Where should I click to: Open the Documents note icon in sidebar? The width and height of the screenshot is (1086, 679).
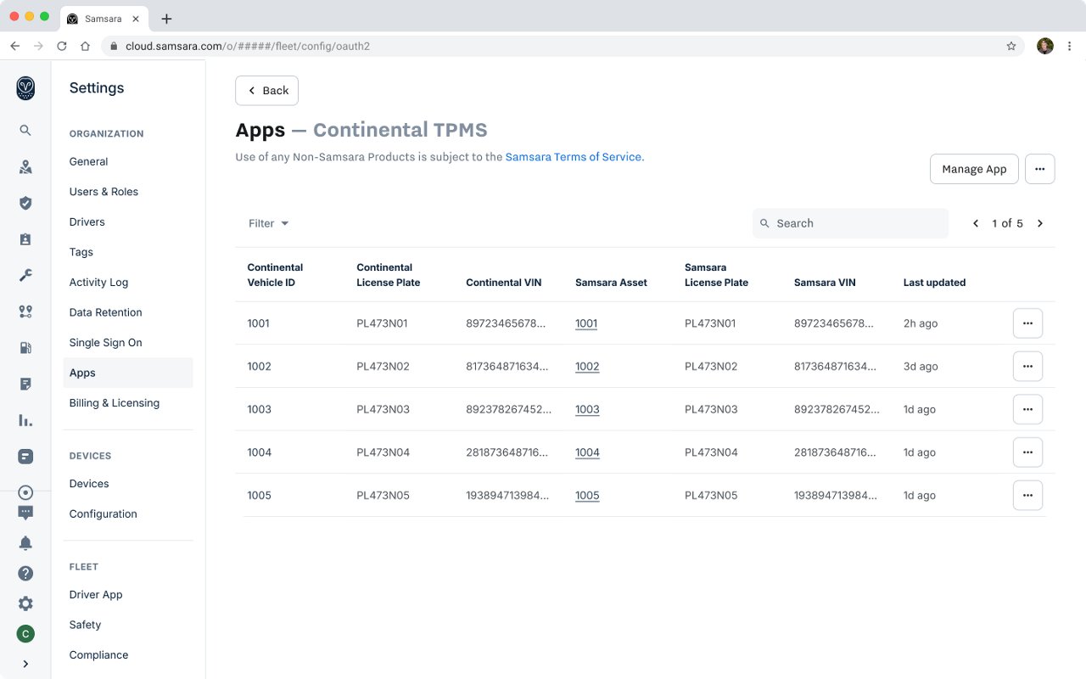pos(25,384)
